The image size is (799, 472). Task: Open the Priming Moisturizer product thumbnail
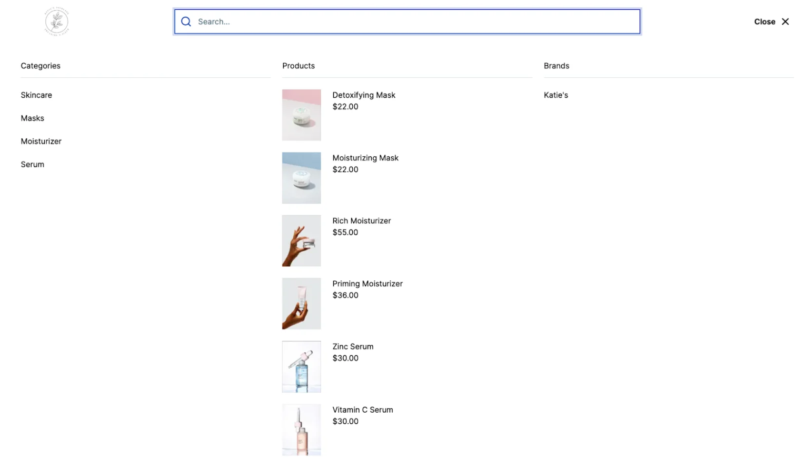click(302, 304)
